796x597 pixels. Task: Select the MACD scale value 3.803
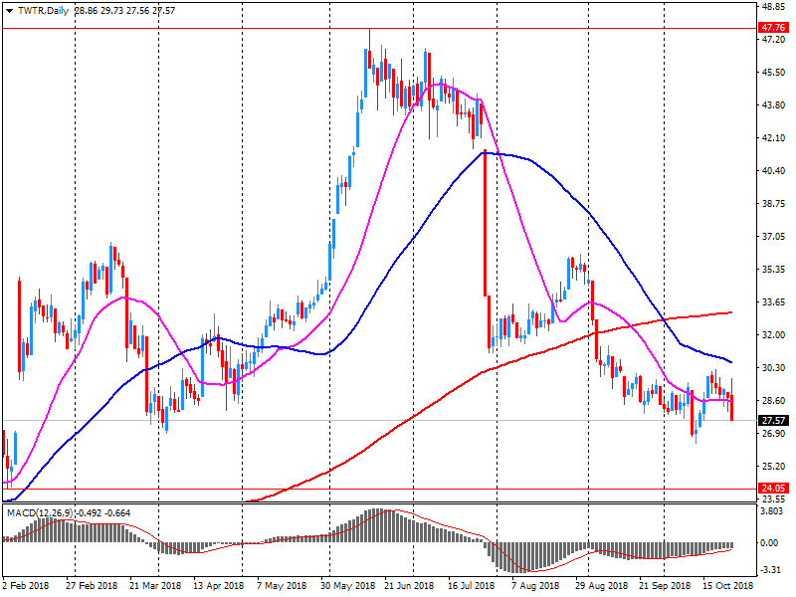pos(771,511)
